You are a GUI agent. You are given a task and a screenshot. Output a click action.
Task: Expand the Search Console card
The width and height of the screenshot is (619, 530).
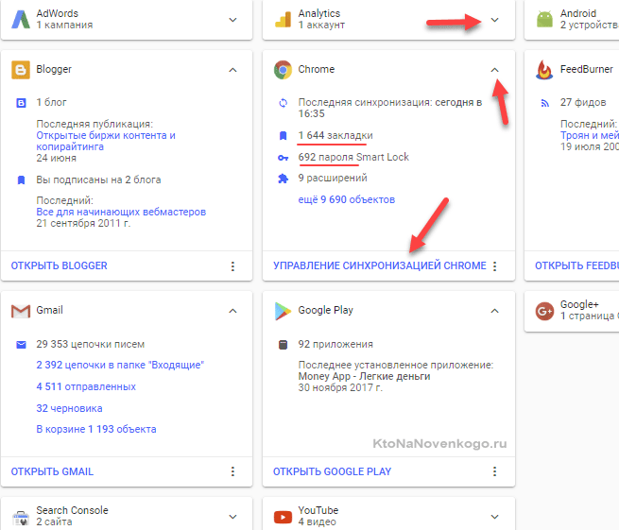tap(232, 517)
